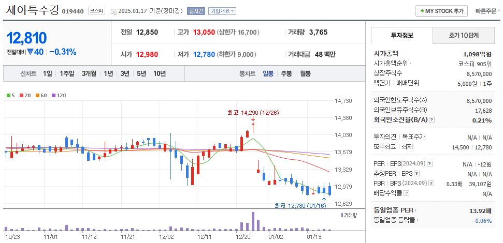Click the help icon next to EPS(2024.09)
This screenshot has height=243, width=503.
pyautogui.click(x=430, y=163)
